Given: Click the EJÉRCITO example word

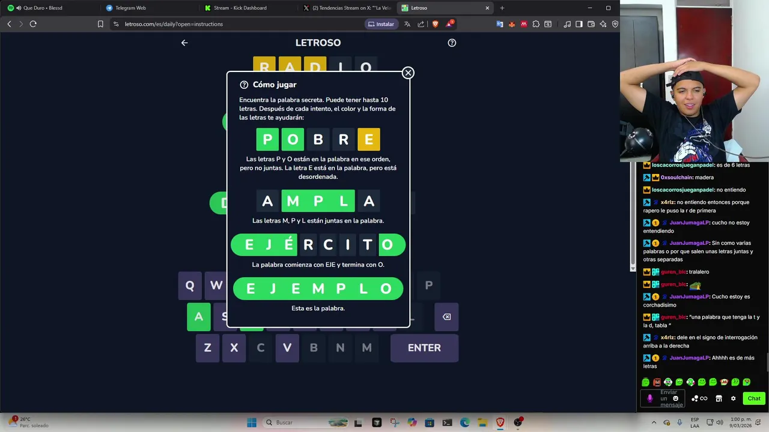Looking at the screenshot, I should point(318,245).
